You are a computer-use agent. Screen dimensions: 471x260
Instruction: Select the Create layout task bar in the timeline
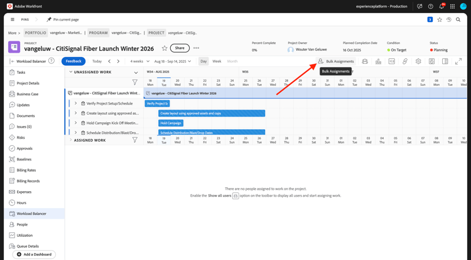212,113
